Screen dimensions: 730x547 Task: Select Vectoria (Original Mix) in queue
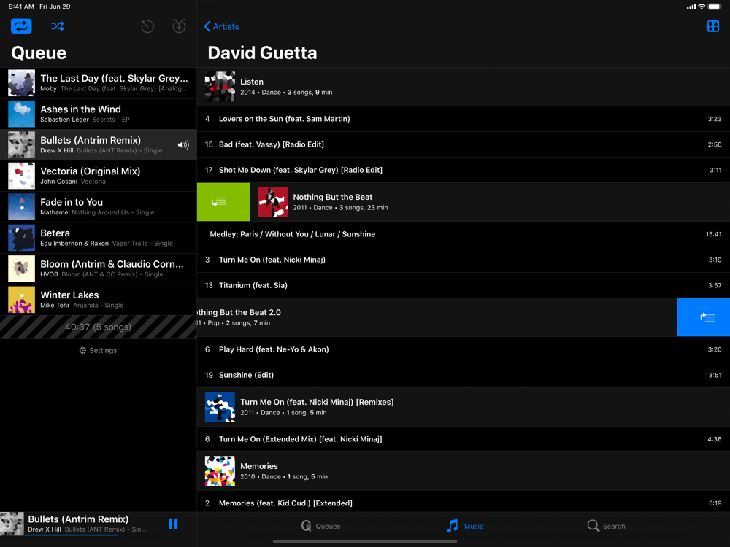(99, 176)
